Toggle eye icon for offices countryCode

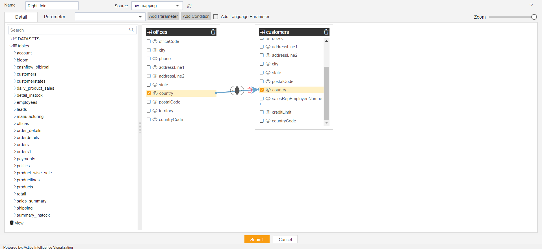[155, 119]
